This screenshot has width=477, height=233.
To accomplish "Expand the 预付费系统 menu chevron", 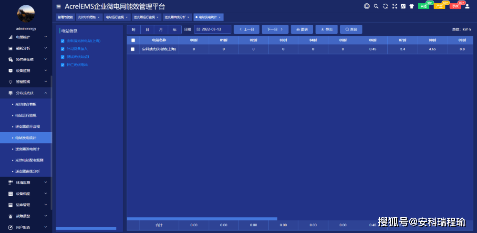I will (46, 59).
